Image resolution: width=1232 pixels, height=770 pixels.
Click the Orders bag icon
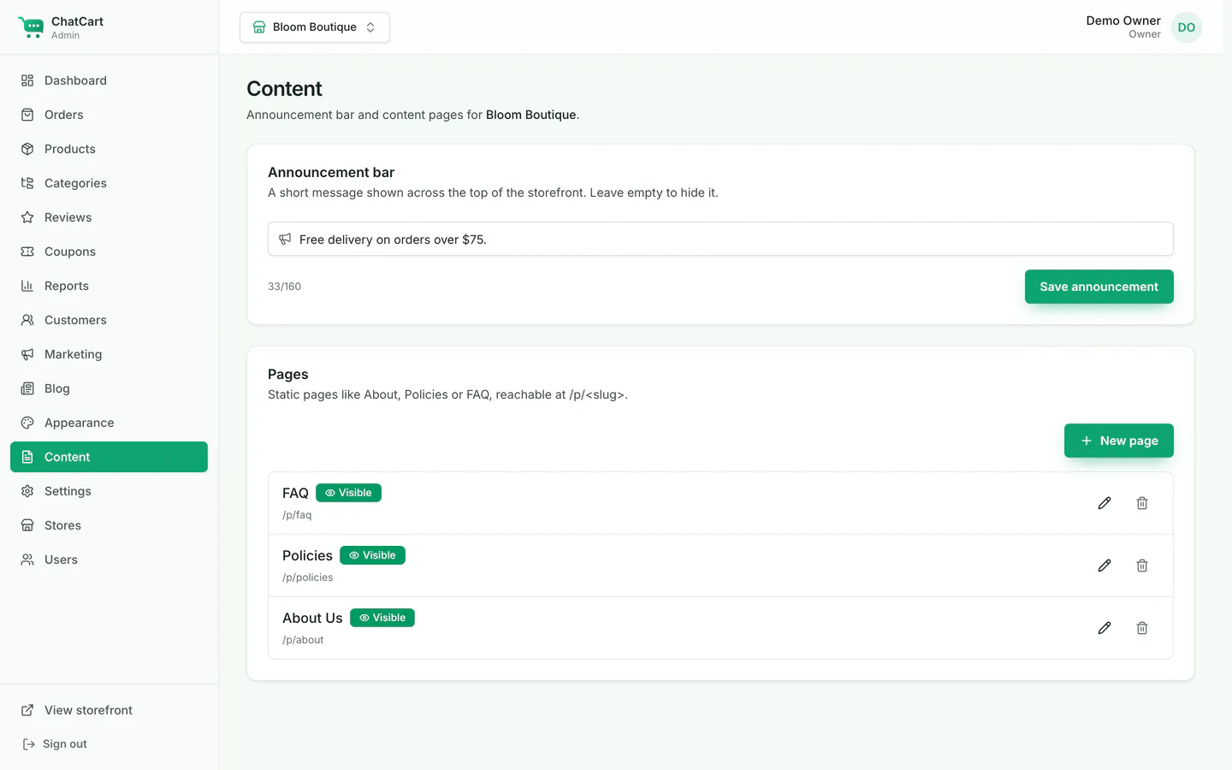[x=27, y=115]
